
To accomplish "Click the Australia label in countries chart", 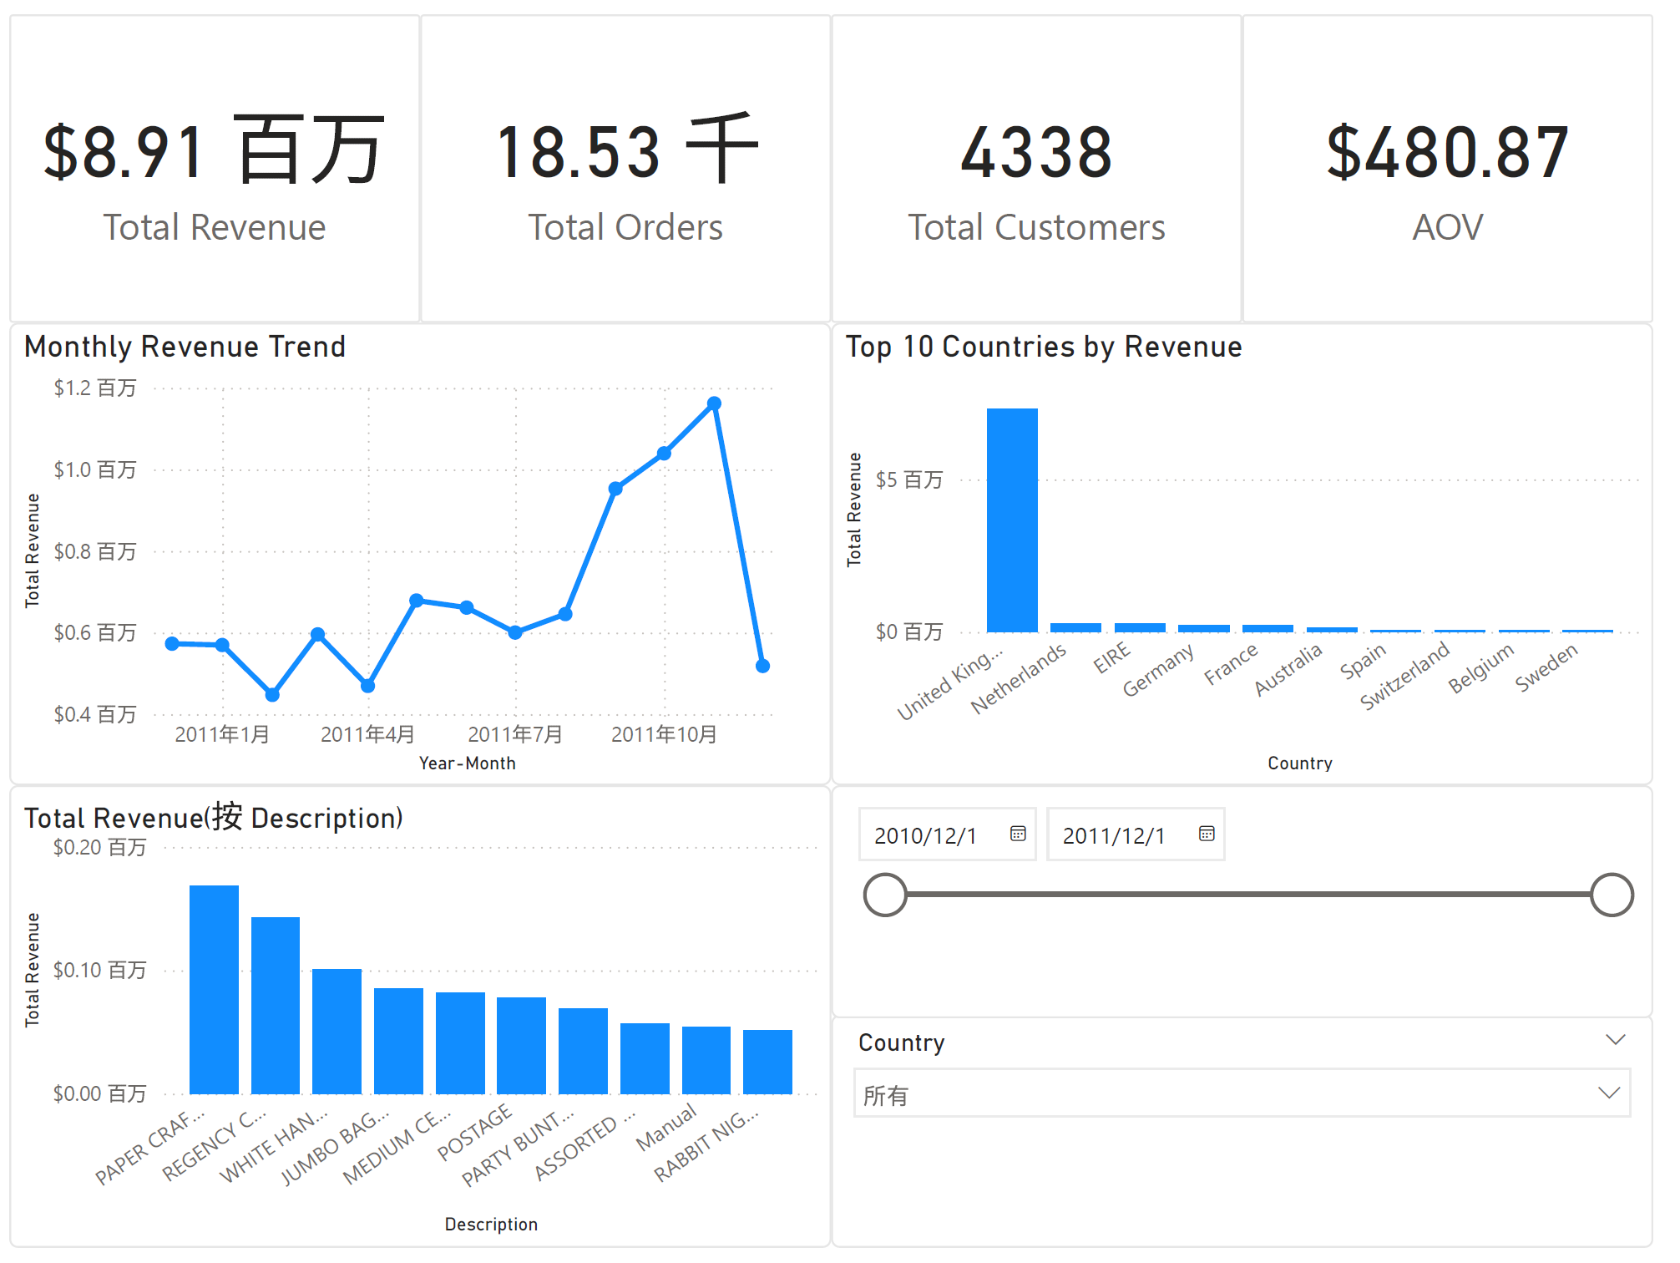I will (x=1288, y=669).
